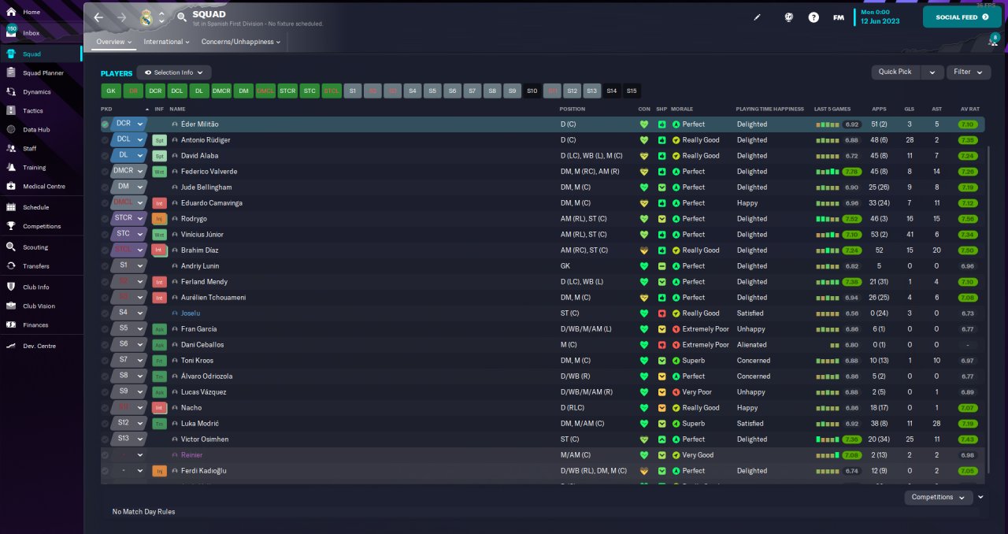
Task: Click the pencil edit icon
Action: pyautogui.click(x=758, y=17)
